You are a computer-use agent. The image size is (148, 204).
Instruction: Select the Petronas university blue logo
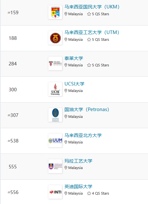click(55, 115)
